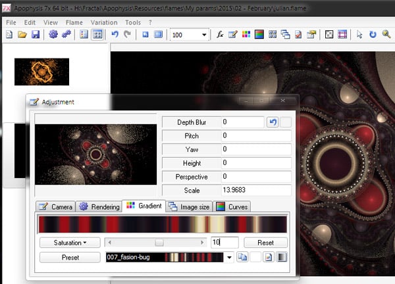Open the 007_fasion-bug gradient preset dropdown
This screenshot has width=395, height=284.
click(x=229, y=258)
